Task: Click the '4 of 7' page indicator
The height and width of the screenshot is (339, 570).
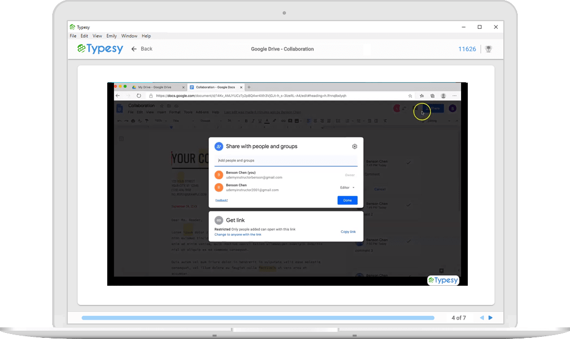Action: [x=459, y=317]
